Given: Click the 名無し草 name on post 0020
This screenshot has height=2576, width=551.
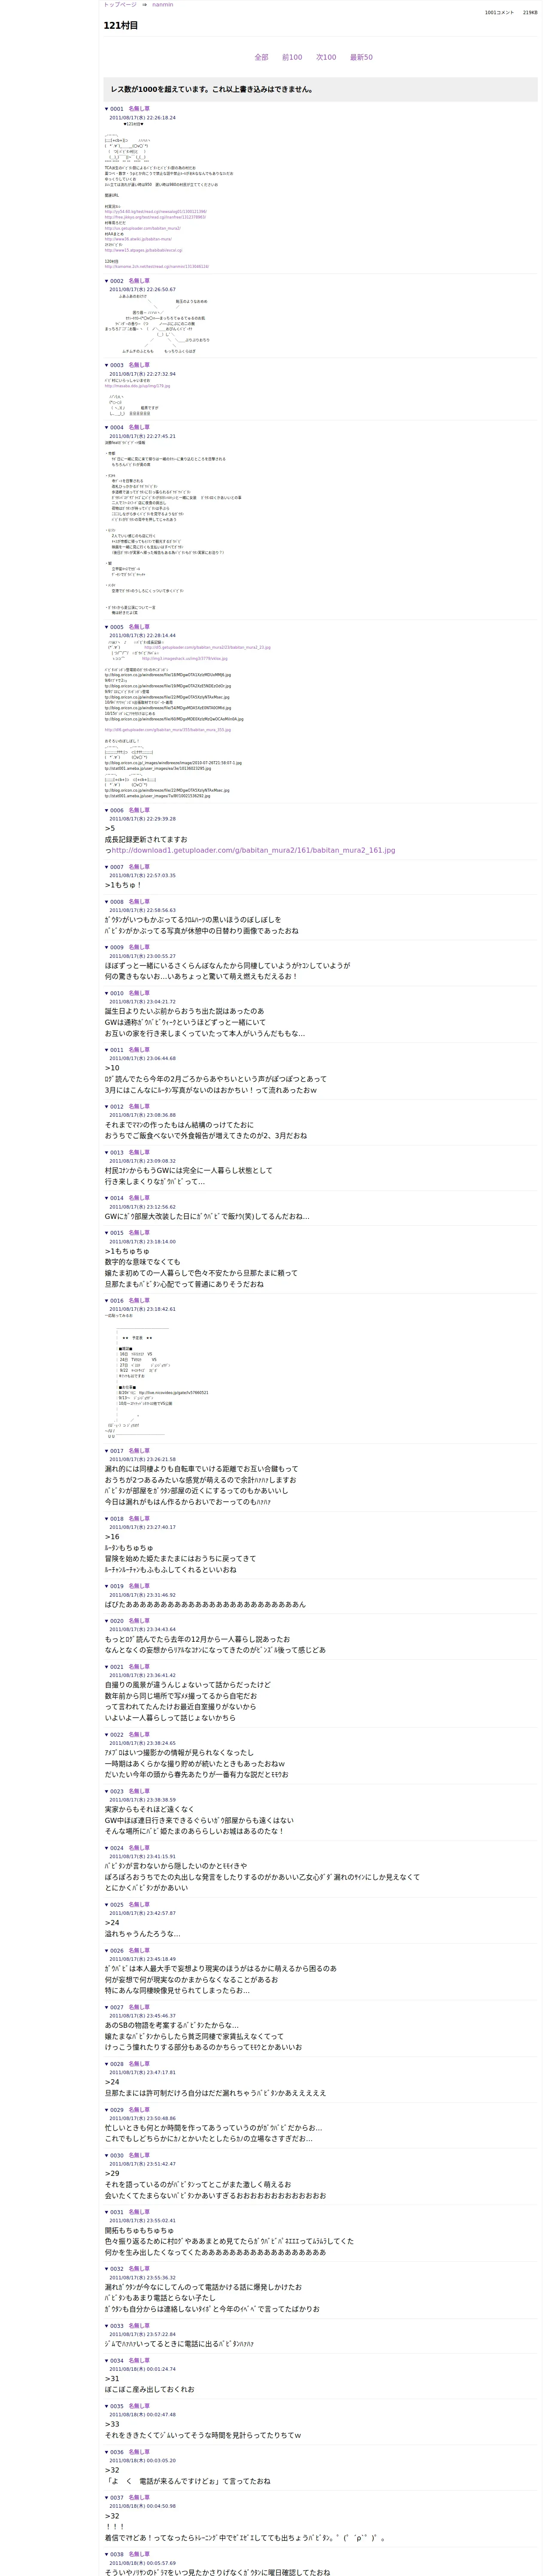Looking at the screenshot, I should point(139,1621).
